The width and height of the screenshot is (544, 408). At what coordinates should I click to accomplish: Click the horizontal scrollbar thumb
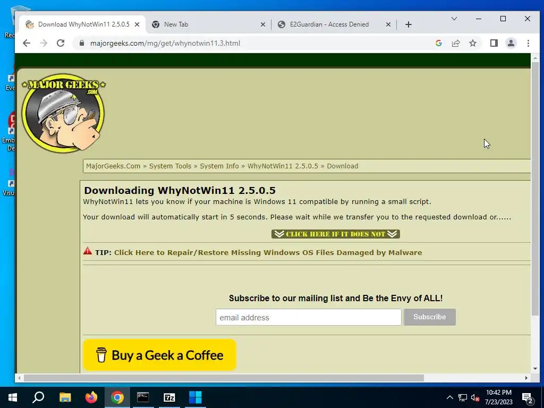click(x=224, y=378)
